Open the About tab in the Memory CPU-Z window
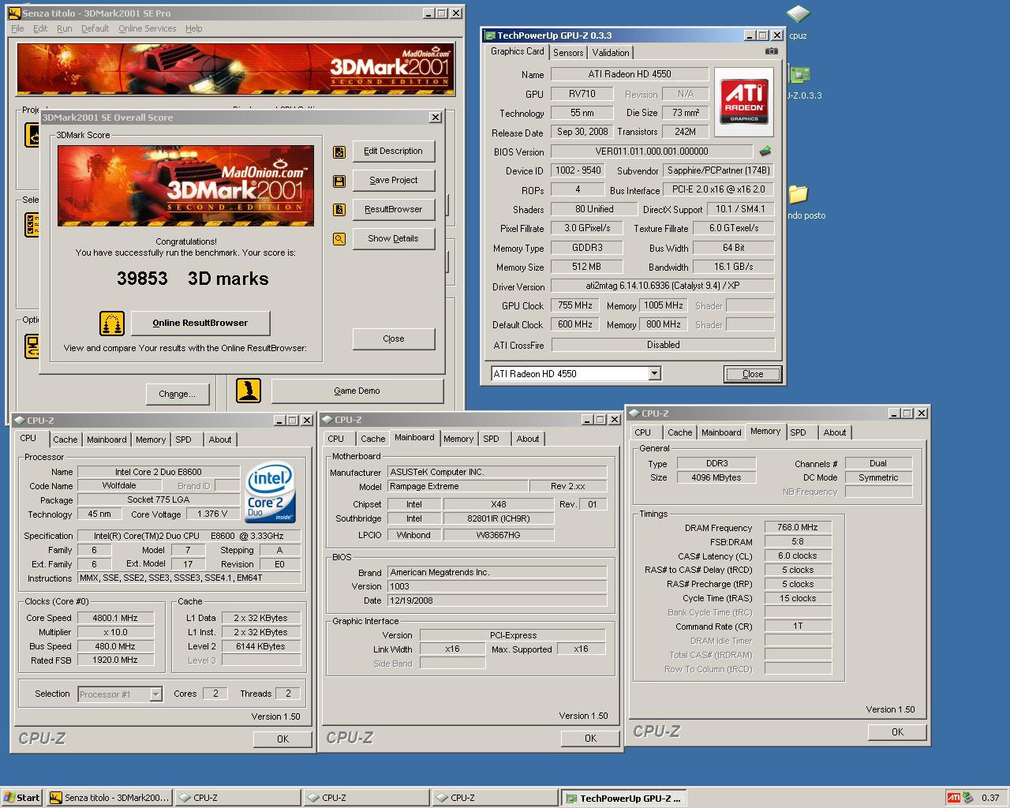 tap(835, 432)
